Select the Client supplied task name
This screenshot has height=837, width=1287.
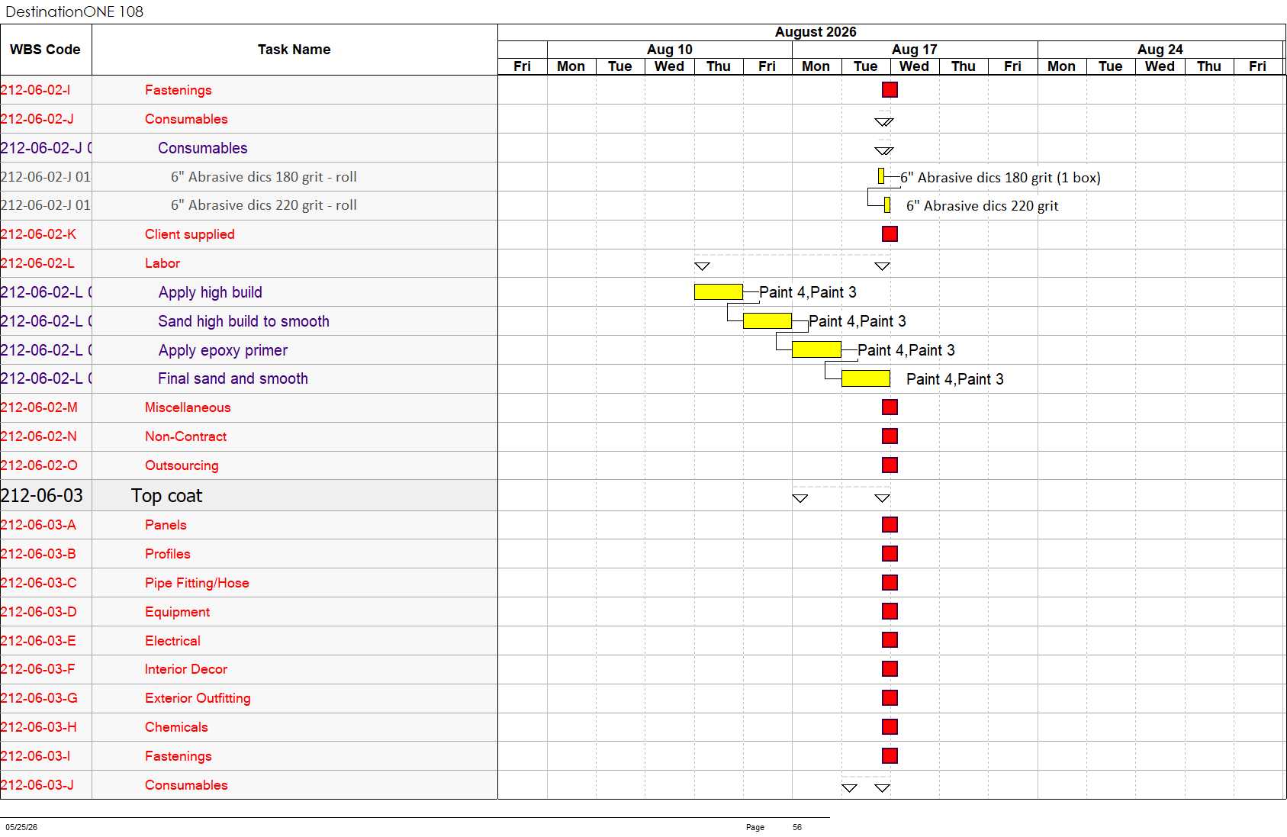(x=190, y=234)
